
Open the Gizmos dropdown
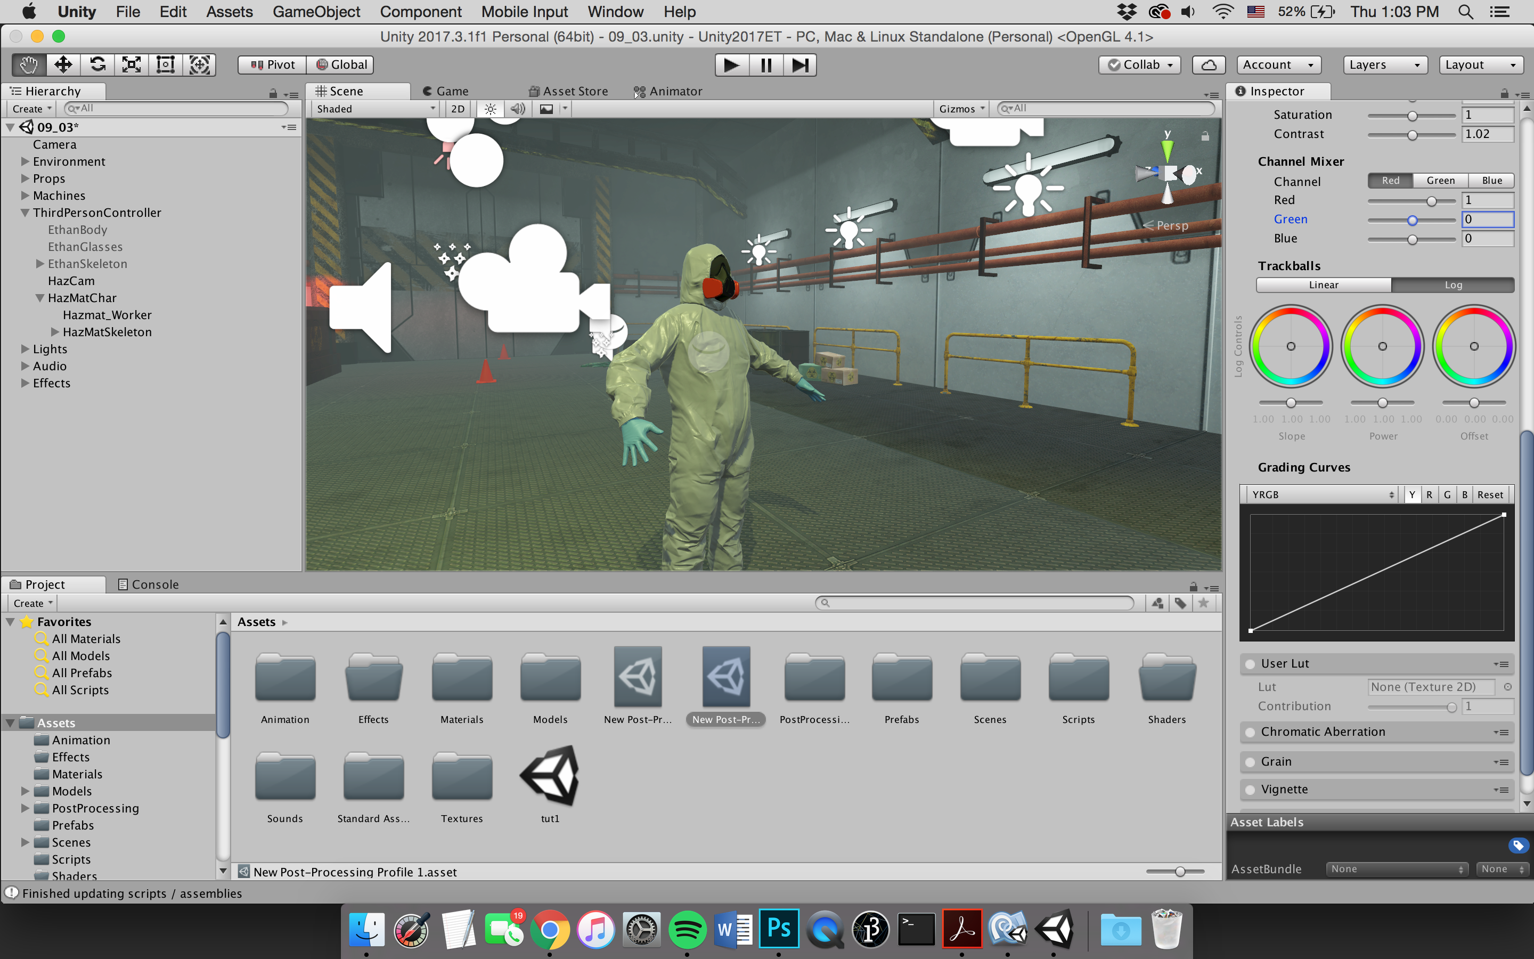click(x=961, y=109)
